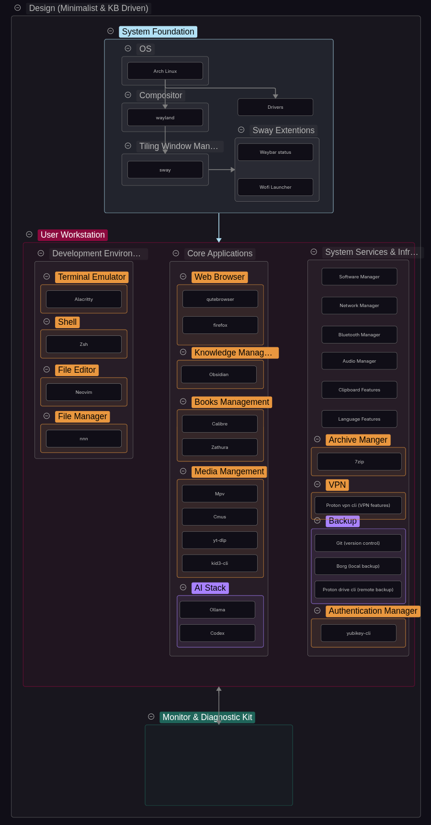The image size is (431, 825).
Task: Select the nnn node
Action: [x=84, y=438]
